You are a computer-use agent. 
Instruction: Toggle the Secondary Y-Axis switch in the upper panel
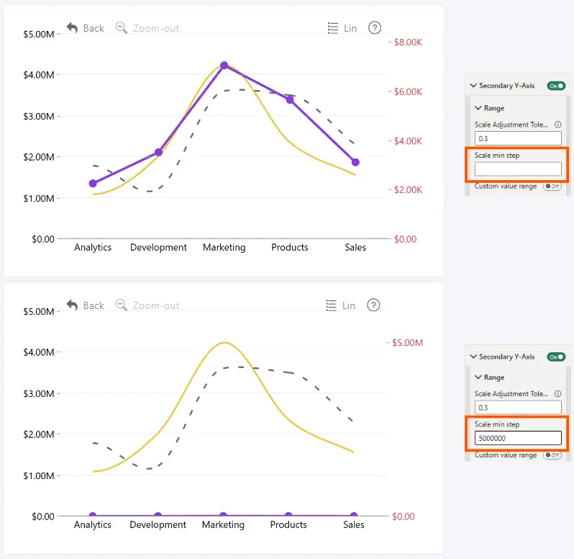click(x=556, y=86)
